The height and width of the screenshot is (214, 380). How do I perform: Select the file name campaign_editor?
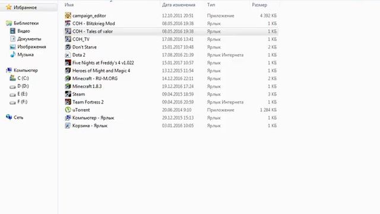(x=89, y=16)
